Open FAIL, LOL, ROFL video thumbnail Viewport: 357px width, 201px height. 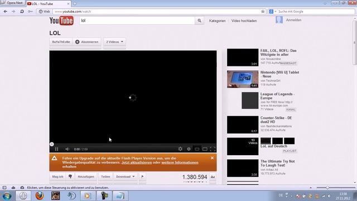coord(243,58)
